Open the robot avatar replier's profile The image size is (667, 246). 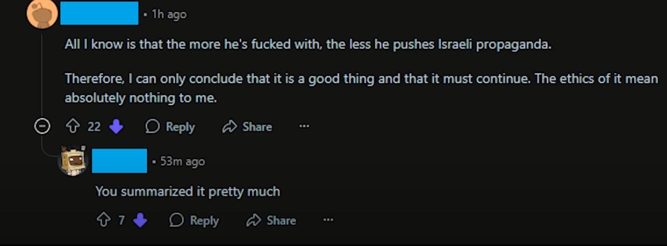[x=73, y=161]
